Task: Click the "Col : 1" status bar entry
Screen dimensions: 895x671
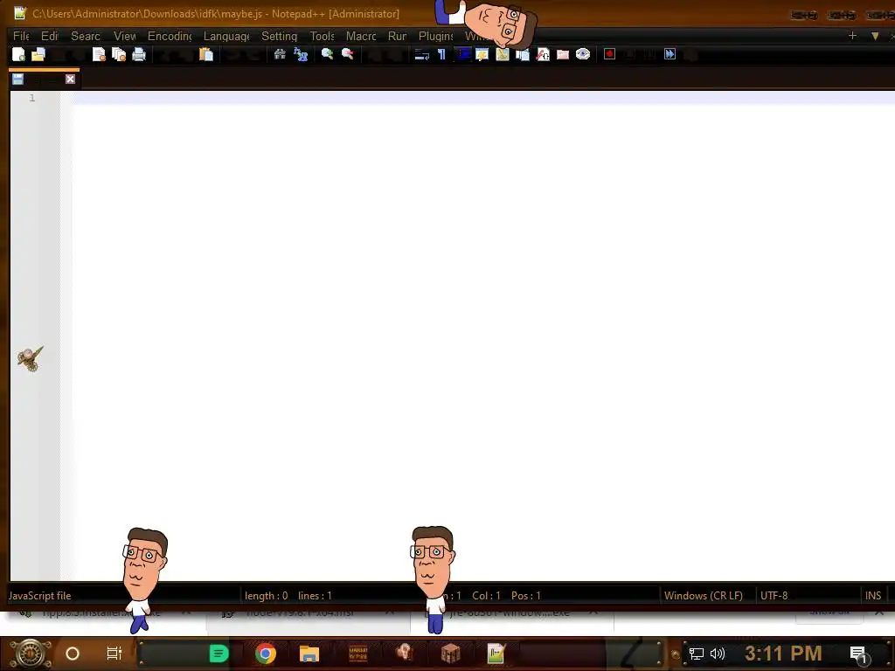Action: (x=486, y=596)
